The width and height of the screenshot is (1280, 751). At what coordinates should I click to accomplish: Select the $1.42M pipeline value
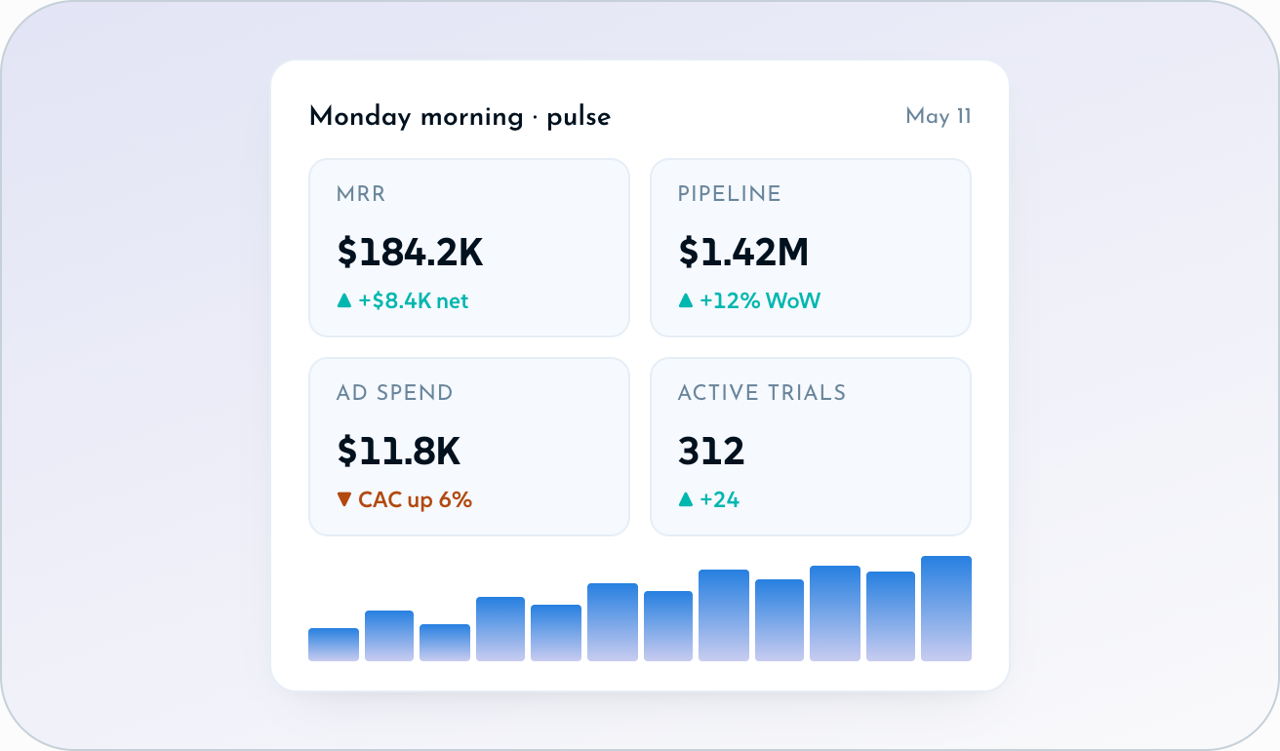743,253
